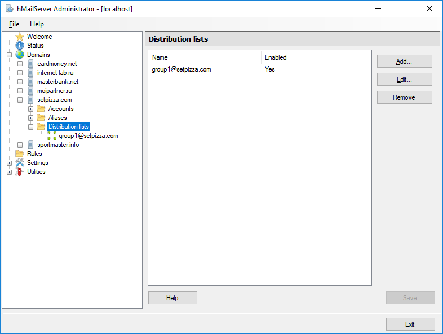Select Settings in the tree
Viewport: 443px width, 334px height.
(x=38, y=163)
